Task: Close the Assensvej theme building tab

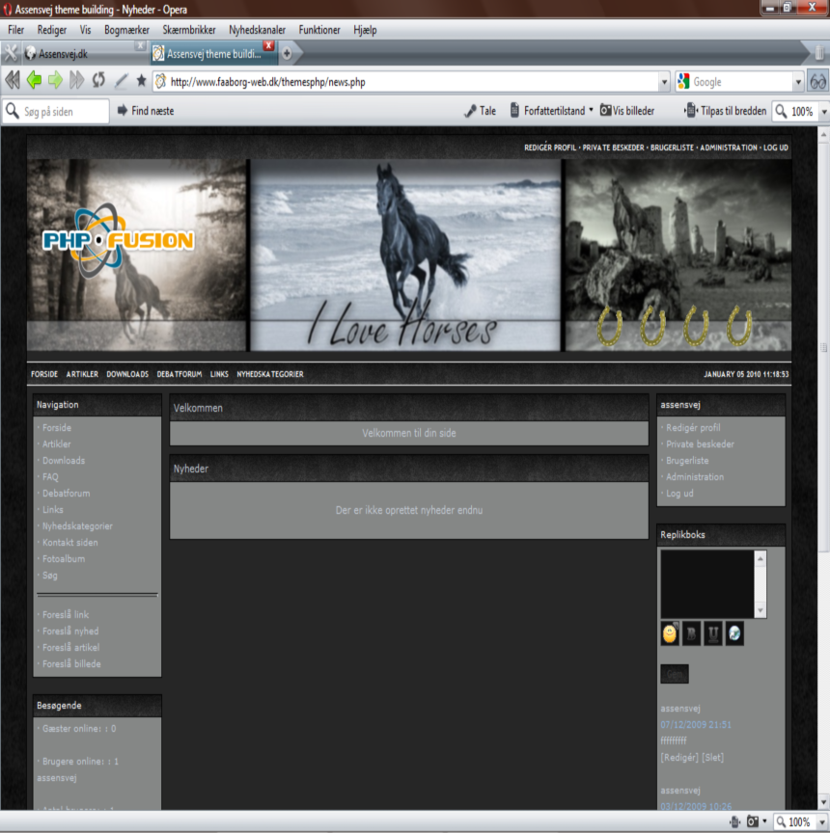Action: pyautogui.click(x=269, y=45)
